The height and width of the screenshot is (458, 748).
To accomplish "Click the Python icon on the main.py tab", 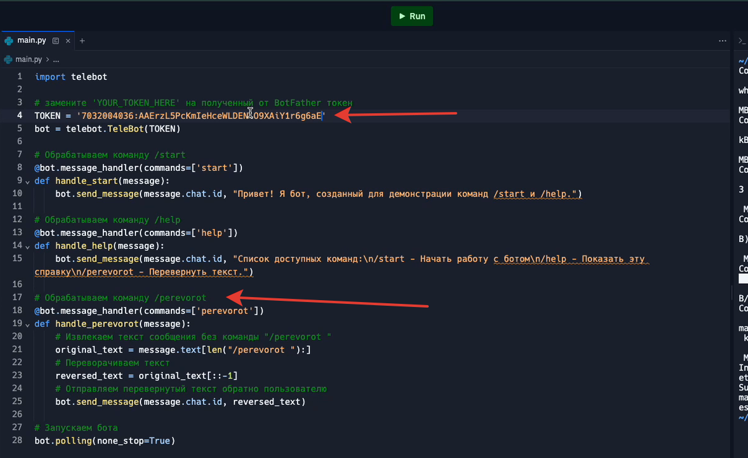I will click(9, 41).
